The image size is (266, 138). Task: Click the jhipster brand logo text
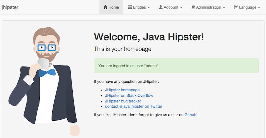(10, 7)
